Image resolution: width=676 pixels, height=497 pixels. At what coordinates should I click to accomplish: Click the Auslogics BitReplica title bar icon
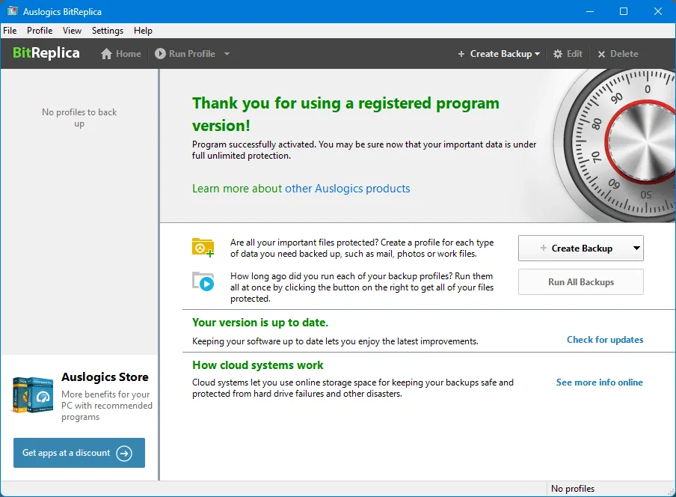click(12, 11)
